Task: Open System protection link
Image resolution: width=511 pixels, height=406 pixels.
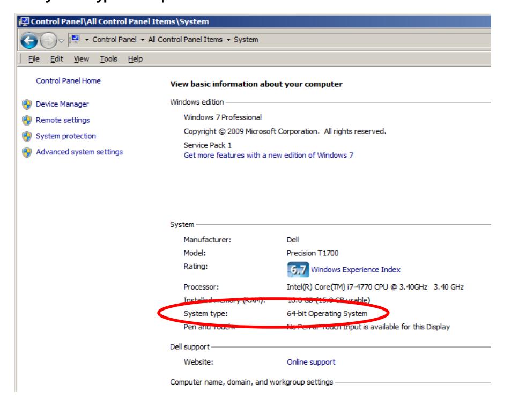Action: pos(66,136)
